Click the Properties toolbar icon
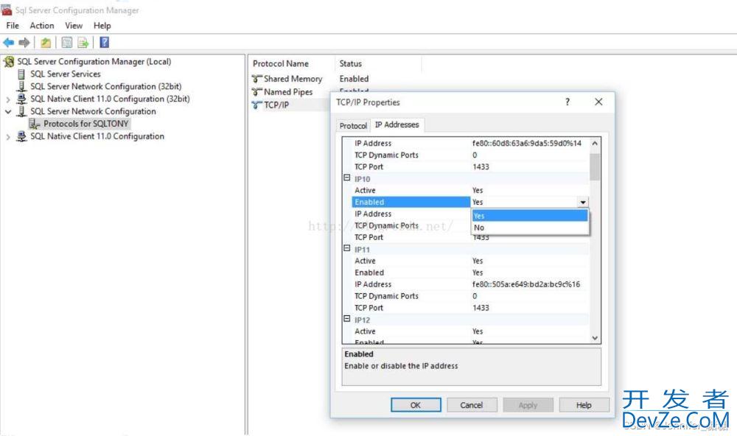Viewport: 737px width, 436px height. point(67,43)
